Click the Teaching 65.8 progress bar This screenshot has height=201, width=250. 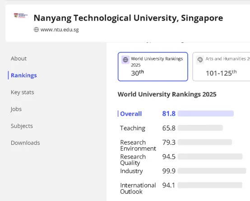tap(200, 128)
